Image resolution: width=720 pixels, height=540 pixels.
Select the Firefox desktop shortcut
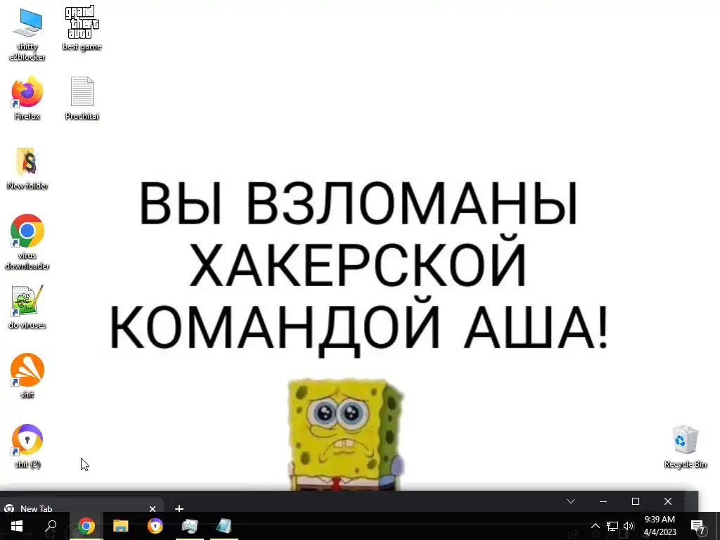tap(27, 98)
